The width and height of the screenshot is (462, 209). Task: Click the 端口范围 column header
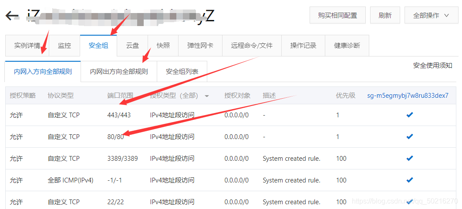(x=120, y=96)
